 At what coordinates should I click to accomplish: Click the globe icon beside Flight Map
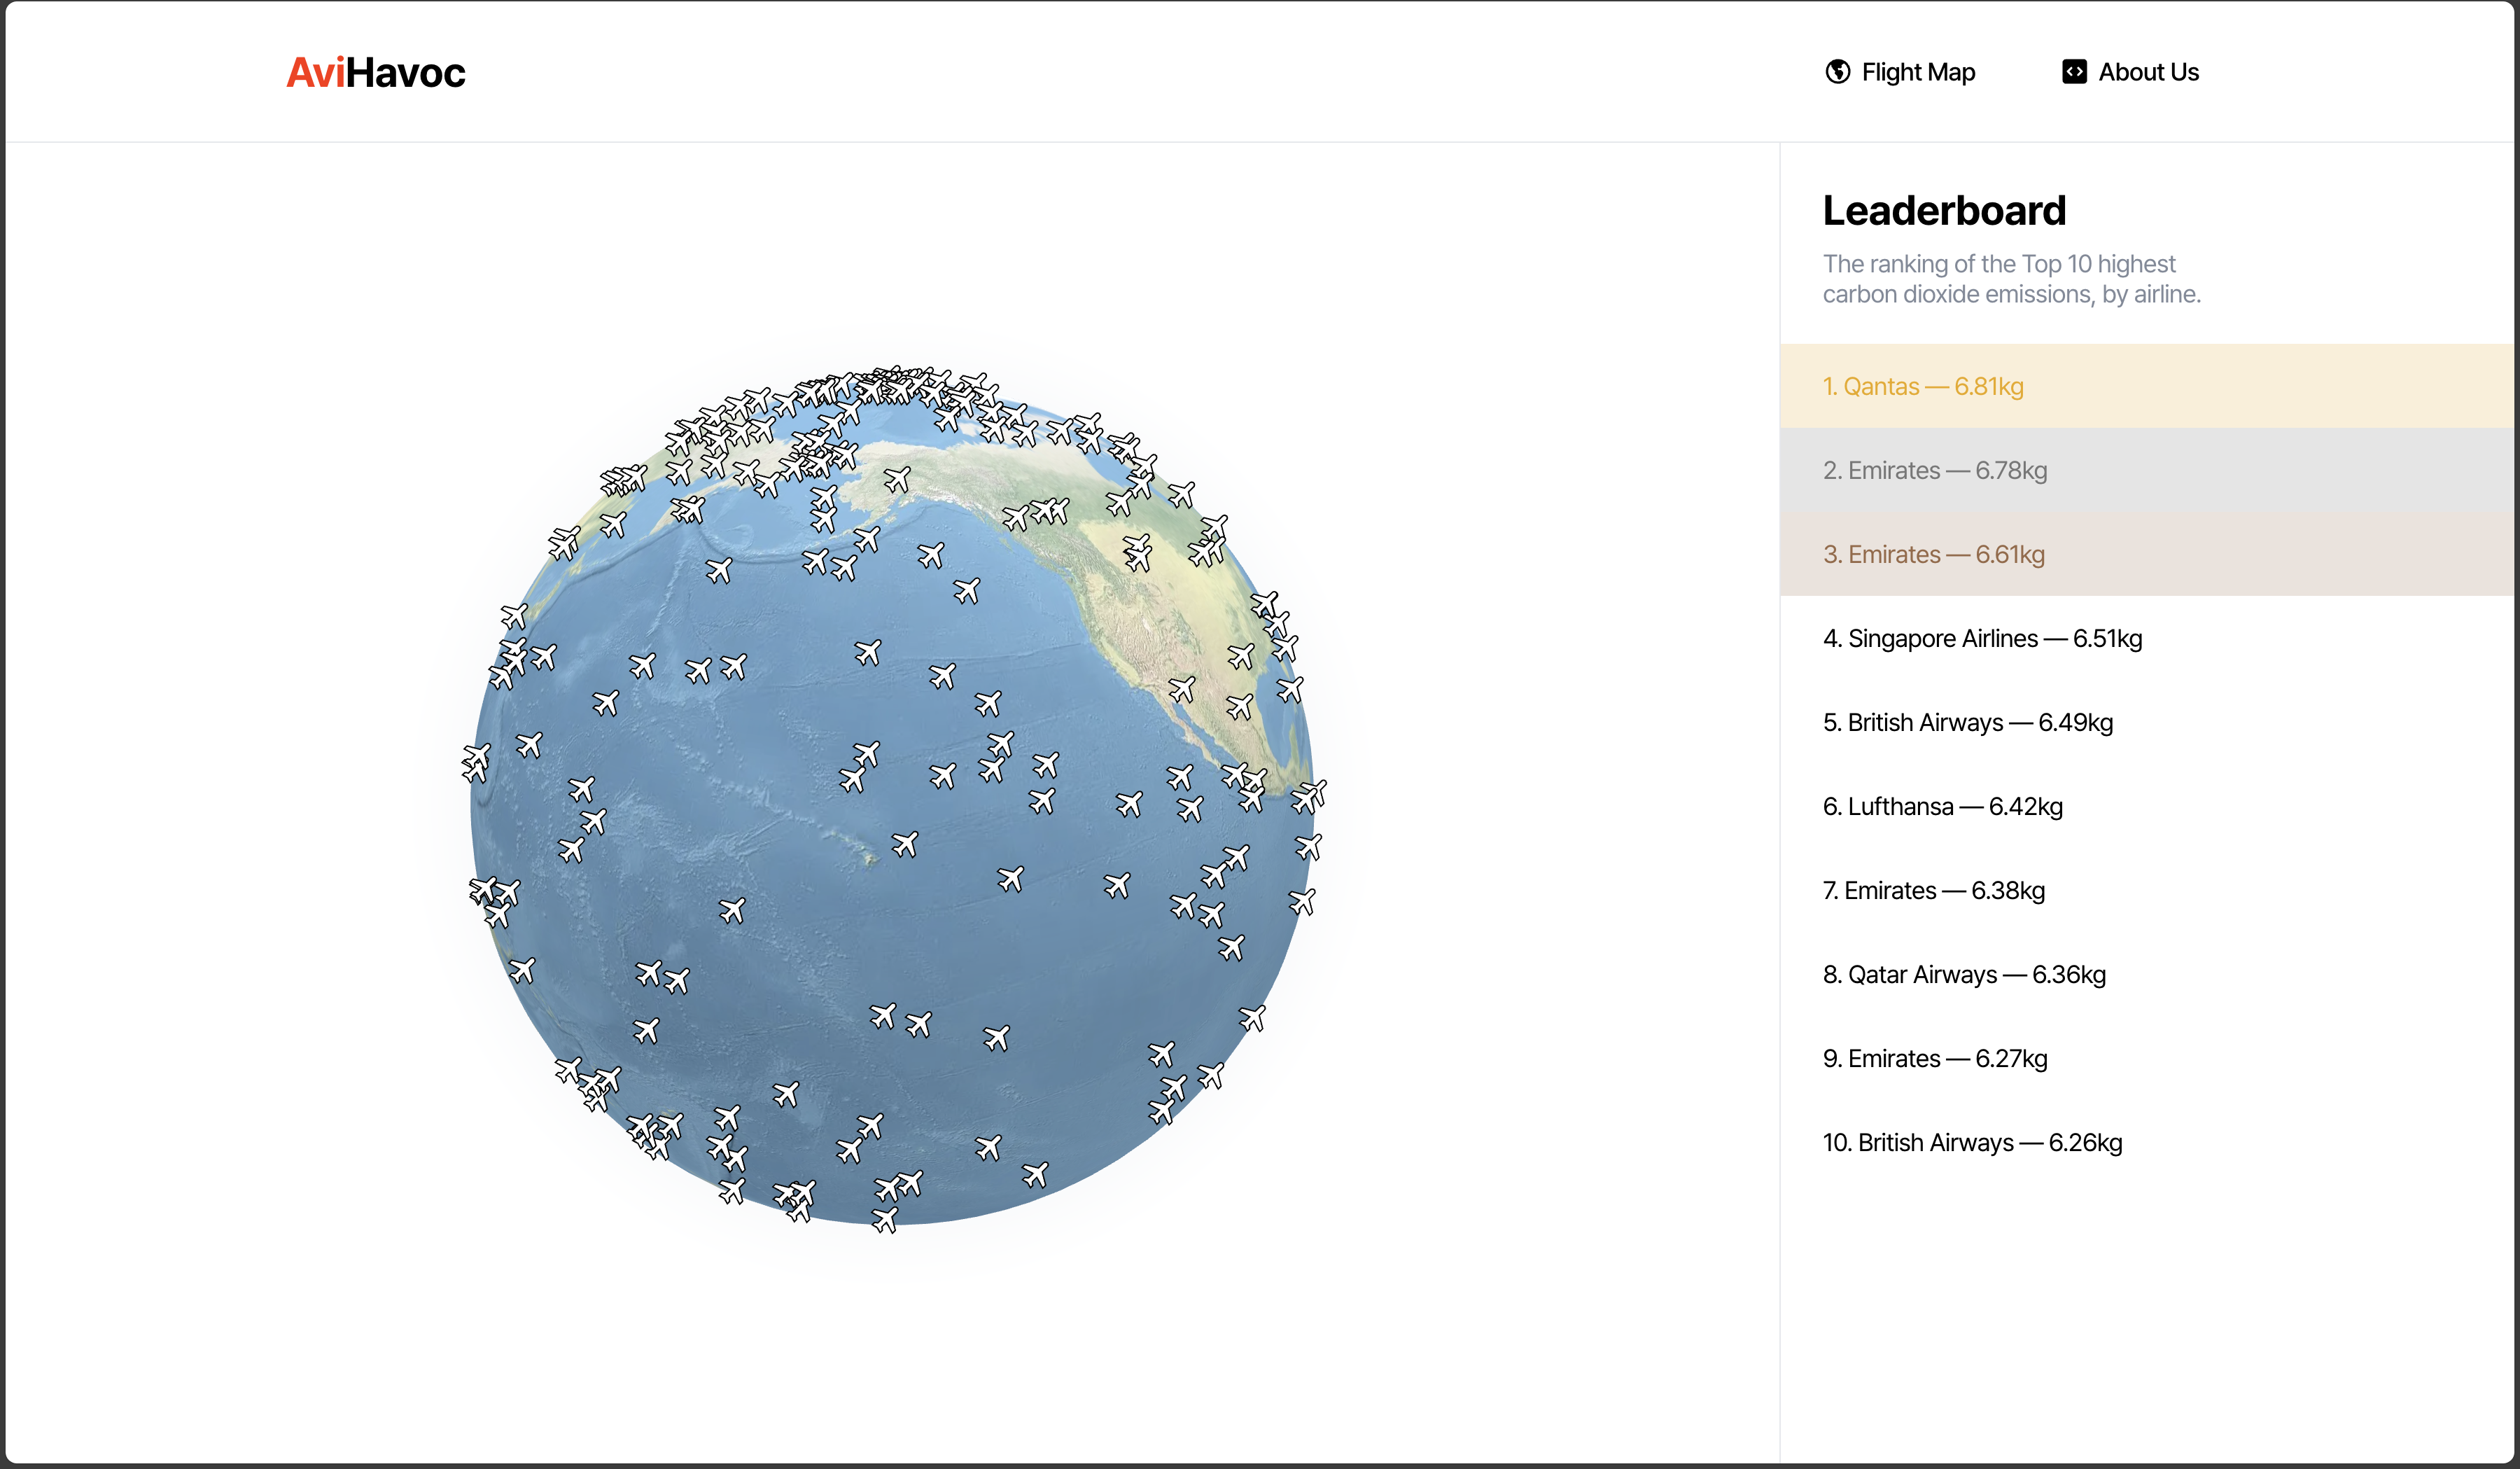coord(1837,72)
